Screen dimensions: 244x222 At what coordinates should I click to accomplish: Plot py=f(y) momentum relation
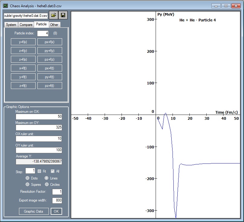pyautogui.click(x=49, y=50)
